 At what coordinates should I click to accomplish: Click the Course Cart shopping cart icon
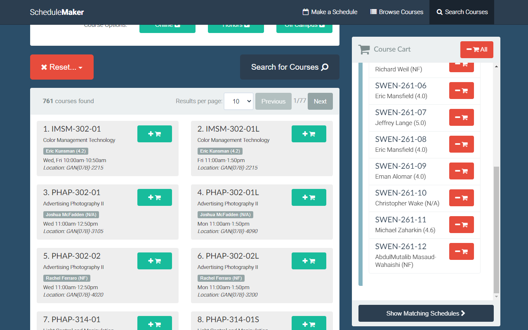pyautogui.click(x=364, y=49)
